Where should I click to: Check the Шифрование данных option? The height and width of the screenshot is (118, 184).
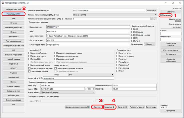[30, 71]
